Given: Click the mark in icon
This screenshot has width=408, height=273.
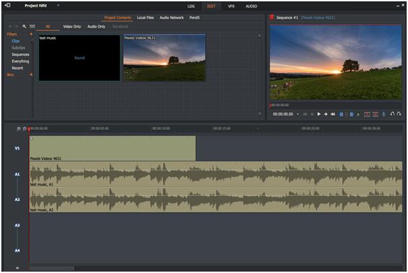Looking at the screenshot, I should pos(341,114).
